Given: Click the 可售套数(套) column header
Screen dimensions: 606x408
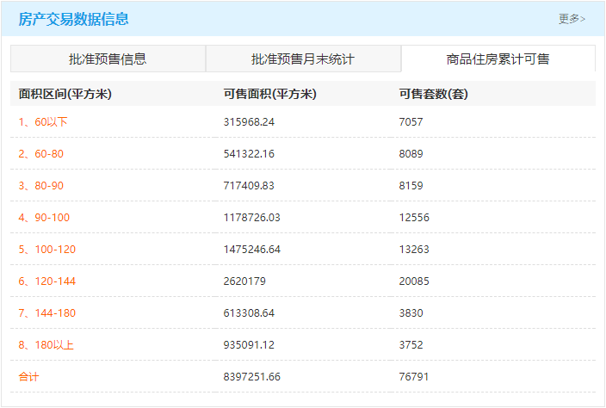Looking at the screenshot, I should click(433, 94).
